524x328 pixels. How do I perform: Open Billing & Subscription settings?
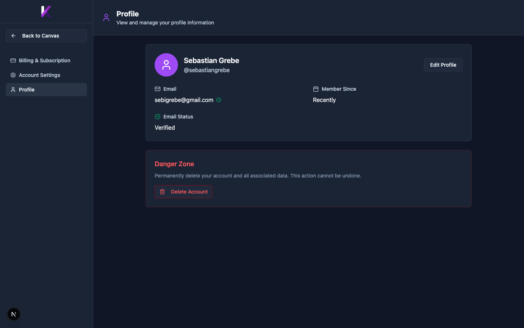click(44, 60)
